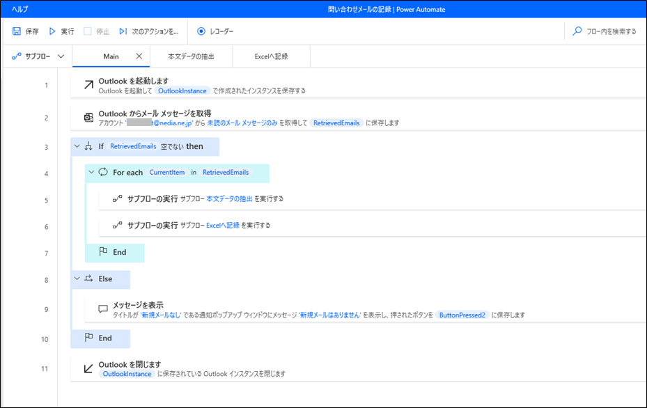Click the '空でない' condition text
This screenshot has width=647, height=408.
tap(173, 147)
